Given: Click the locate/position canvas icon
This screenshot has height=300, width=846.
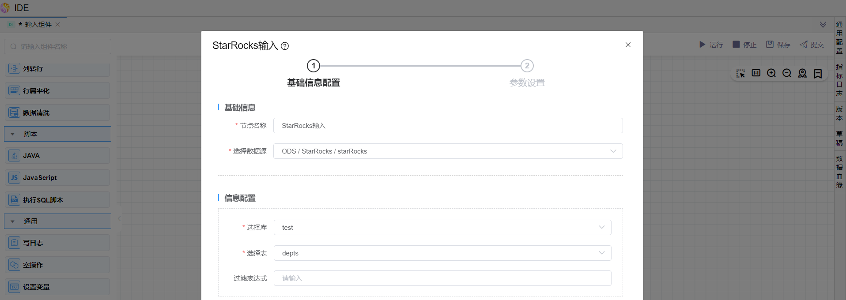Looking at the screenshot, I should click(802, 73).
